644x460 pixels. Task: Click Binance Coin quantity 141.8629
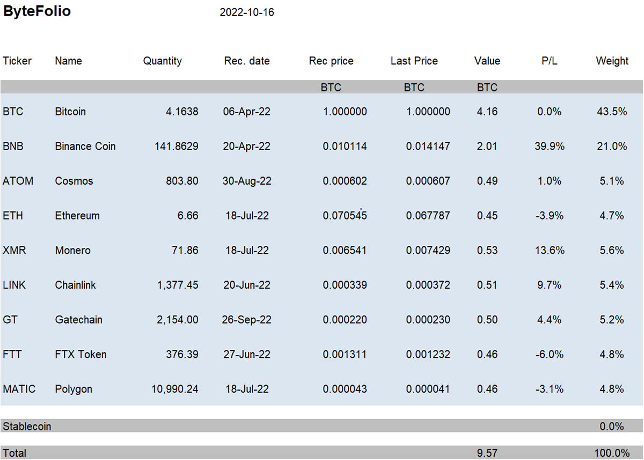pos(175,146)
